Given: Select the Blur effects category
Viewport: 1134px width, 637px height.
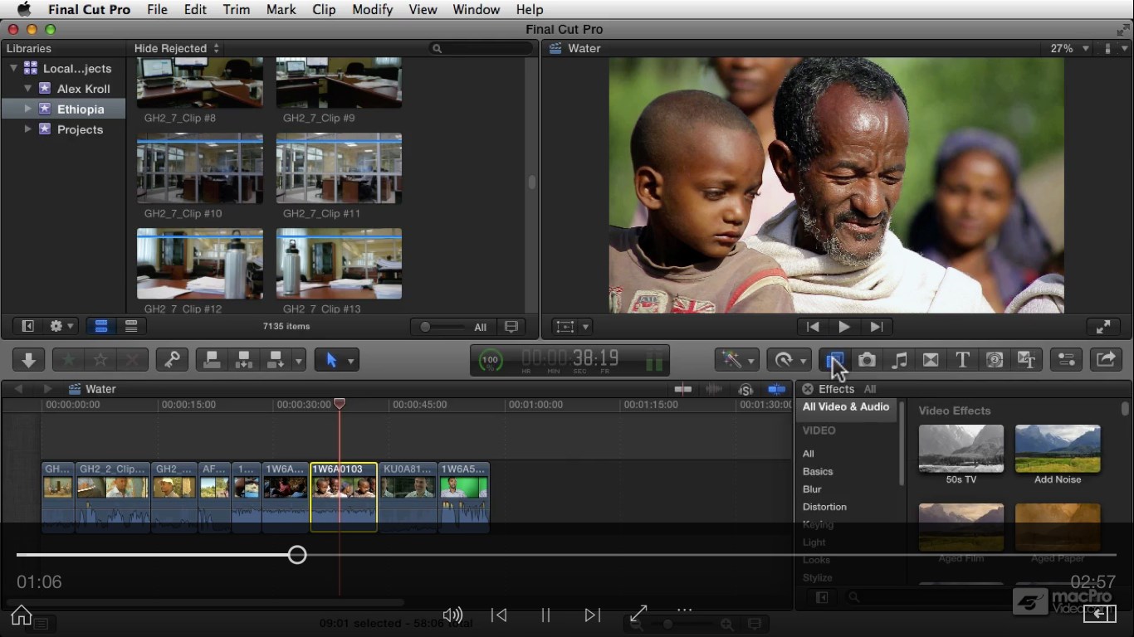Looking at the screenshot, I should click(x=812, y=489).
